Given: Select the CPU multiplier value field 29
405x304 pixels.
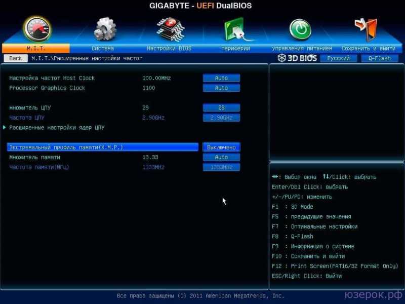Looking at the screenshot, I should [x=221, y=107].
